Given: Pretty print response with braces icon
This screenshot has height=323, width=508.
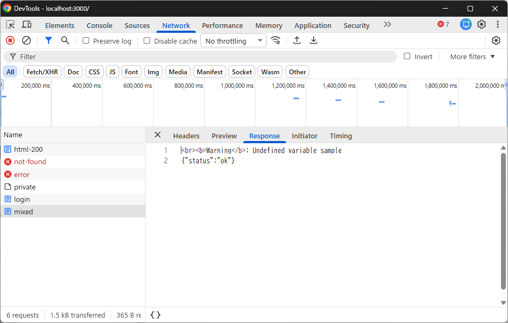Looking at the screenshot, I should point(155,315).
